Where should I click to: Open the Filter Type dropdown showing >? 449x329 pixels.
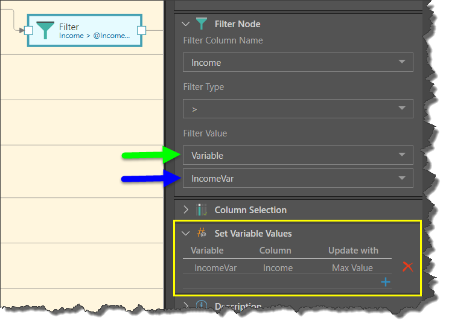[x=298, y=109]
